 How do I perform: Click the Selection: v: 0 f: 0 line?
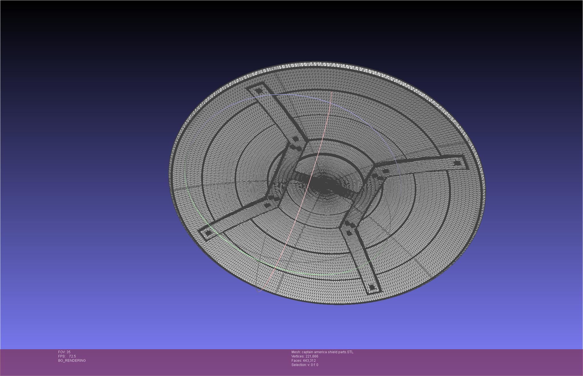[305, 365]
